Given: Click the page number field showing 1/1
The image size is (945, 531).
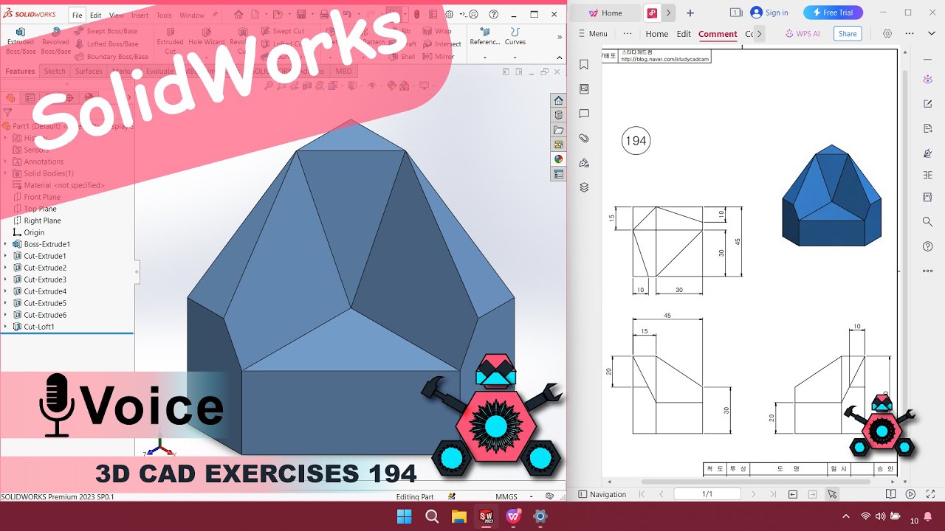Looking at the screenshot, I should 707,494.
